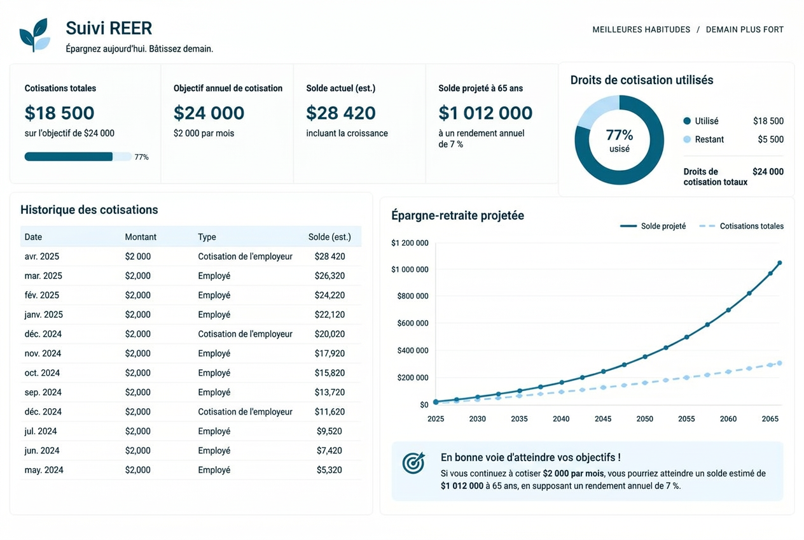Click the "avr. 2025" date cell
The height and width of the screenshot is (540, 804).
point(42,257)
